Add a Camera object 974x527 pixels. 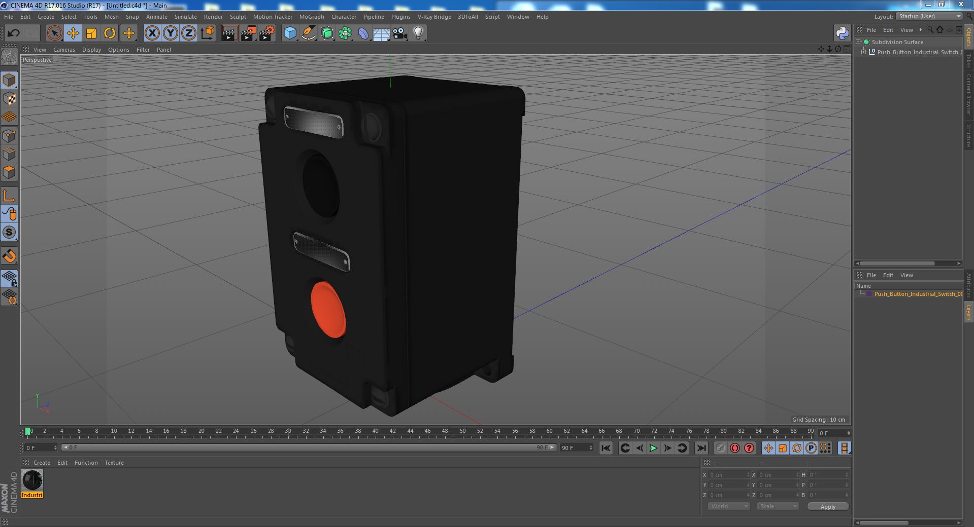pos(400,33)
